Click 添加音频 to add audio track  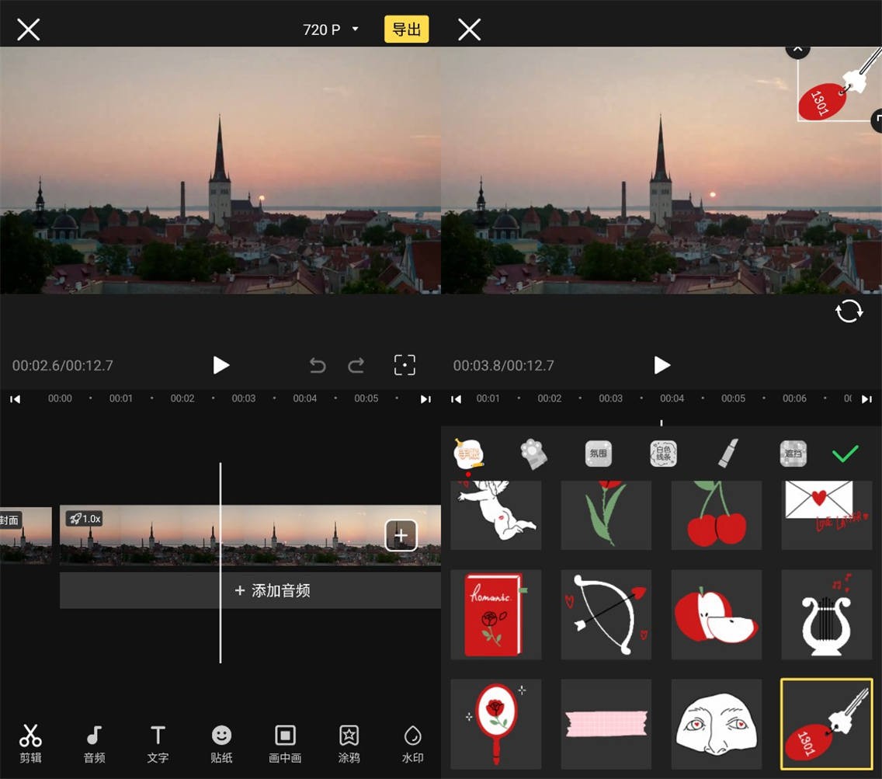(x=272, y=590)
